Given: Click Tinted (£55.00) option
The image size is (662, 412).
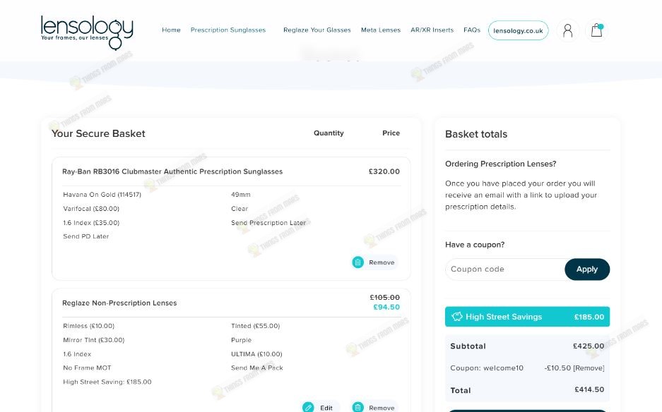Looking at the screenshot, I should [256, 325].
